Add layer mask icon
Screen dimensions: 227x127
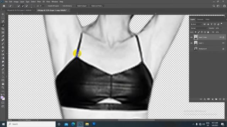pos(209,99)
